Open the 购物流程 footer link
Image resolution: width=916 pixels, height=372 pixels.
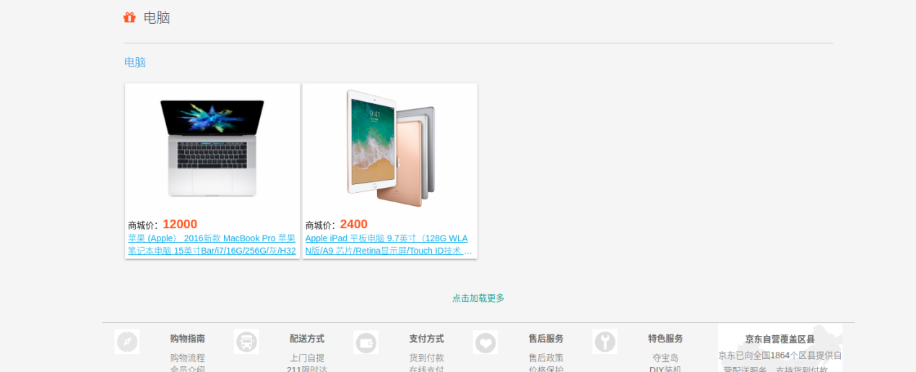tap(188, 358)
